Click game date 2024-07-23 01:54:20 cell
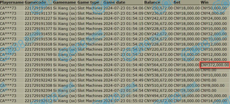 (123, 34)
